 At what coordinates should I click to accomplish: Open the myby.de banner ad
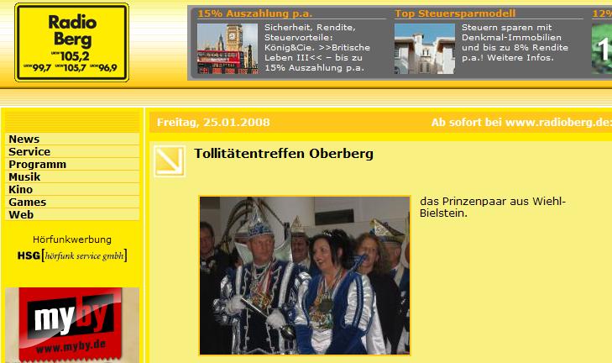[x=72, y=325]
